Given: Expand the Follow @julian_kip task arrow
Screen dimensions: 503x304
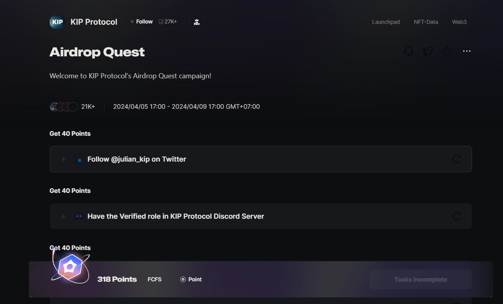Looking at the screenshot, I should click(63, 159).
